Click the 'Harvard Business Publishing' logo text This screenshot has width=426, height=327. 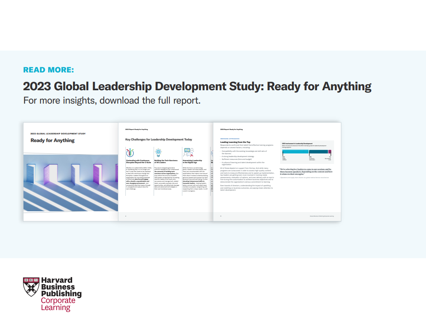tap(61, 287)
